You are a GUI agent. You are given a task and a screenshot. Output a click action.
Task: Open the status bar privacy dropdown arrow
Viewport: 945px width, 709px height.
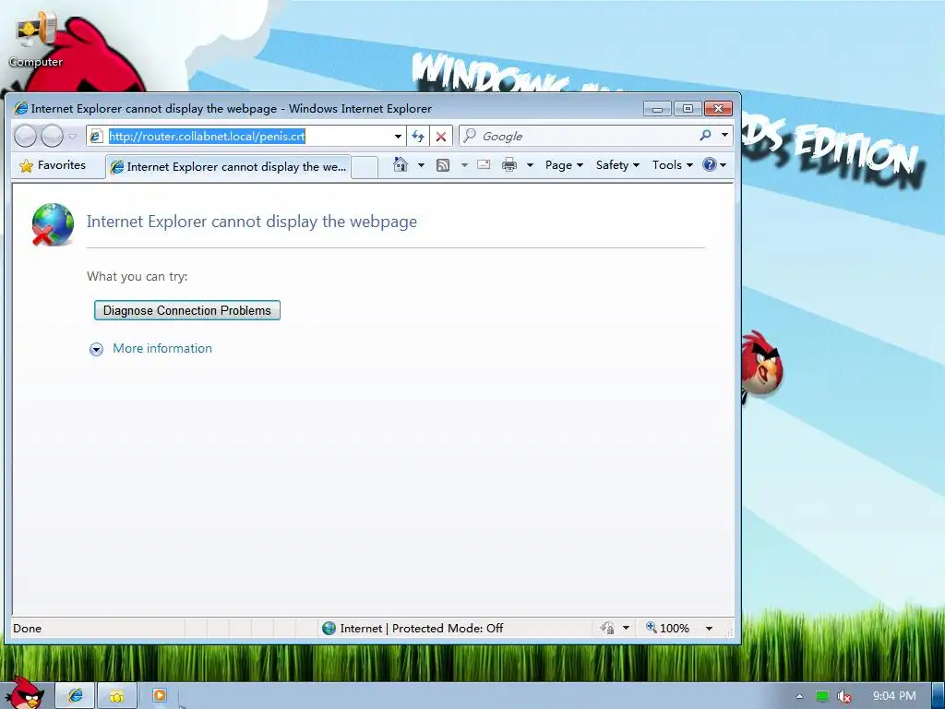627,628
